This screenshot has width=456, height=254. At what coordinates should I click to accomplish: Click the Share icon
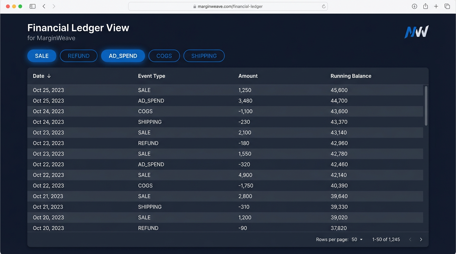426,6
